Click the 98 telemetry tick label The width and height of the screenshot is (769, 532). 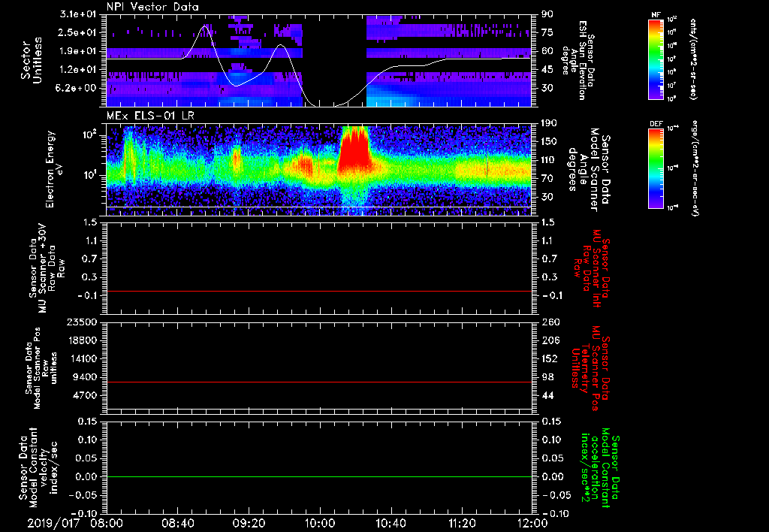(547, 377)
